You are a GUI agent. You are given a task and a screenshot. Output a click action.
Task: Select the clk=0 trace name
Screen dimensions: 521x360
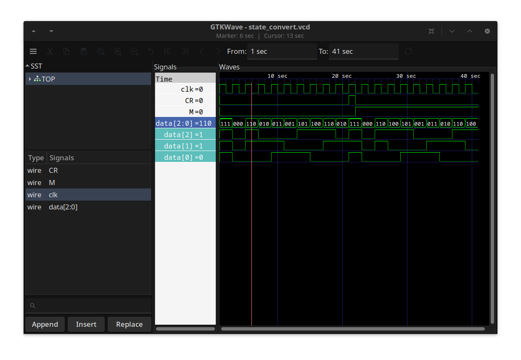click(185, 89)
